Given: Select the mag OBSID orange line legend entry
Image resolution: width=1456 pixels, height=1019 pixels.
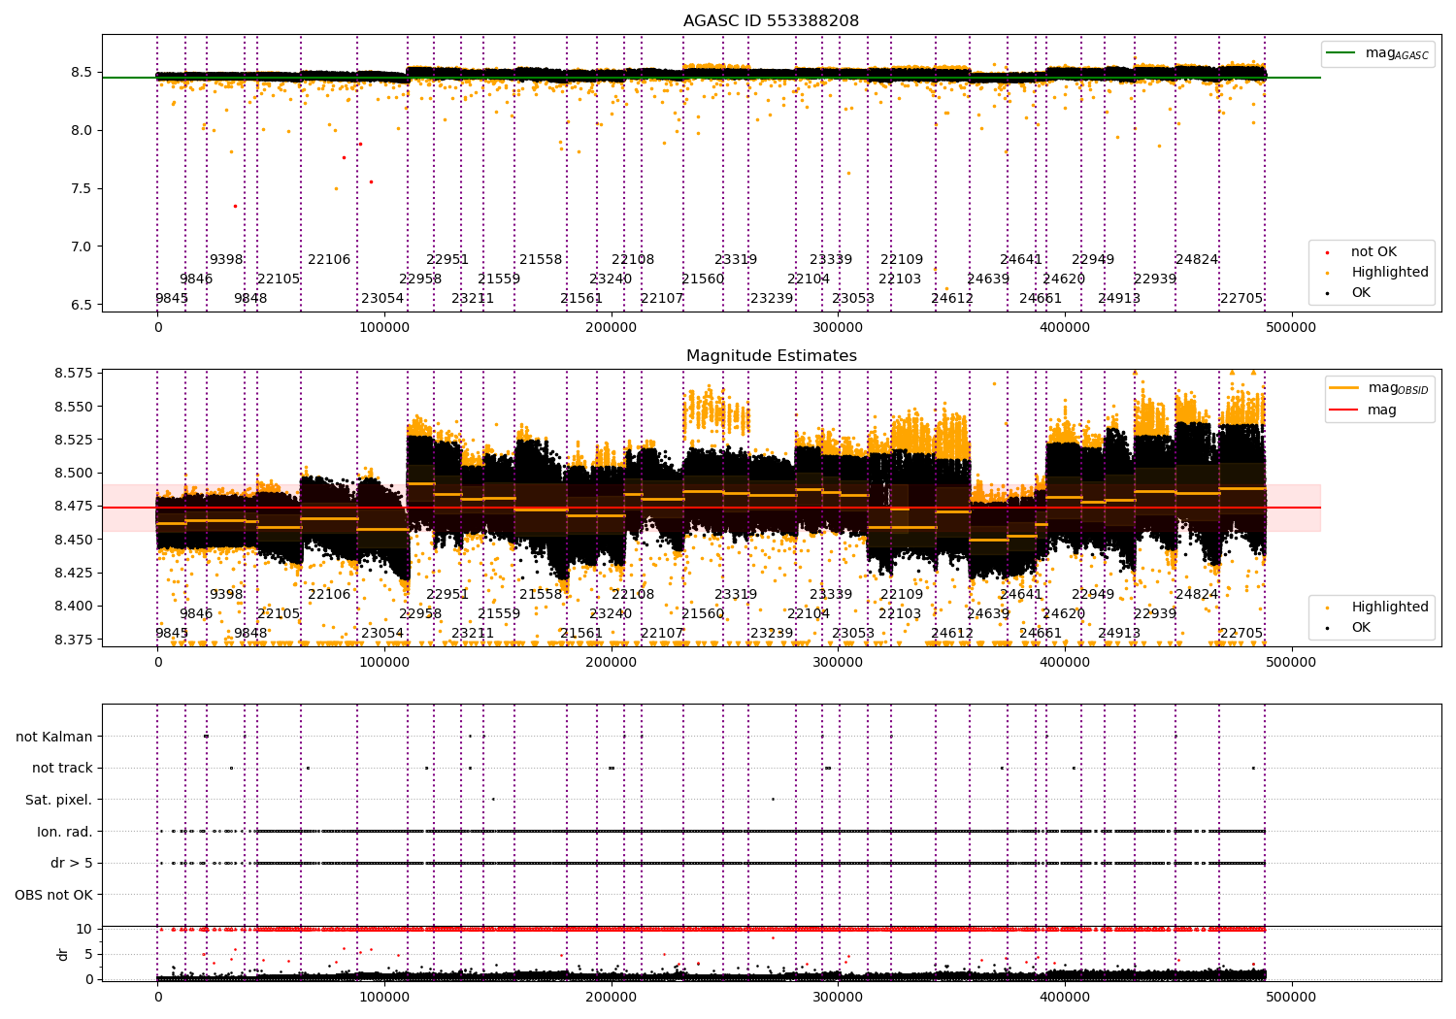Looking at the screenshot, I should point(1378,388).
